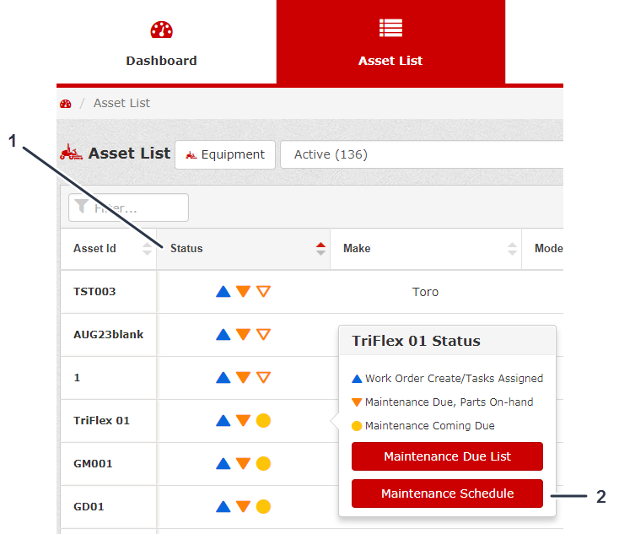619x534 pixels.
Task: Sort by the Asset Id column arrows
Action: [148, 249]
